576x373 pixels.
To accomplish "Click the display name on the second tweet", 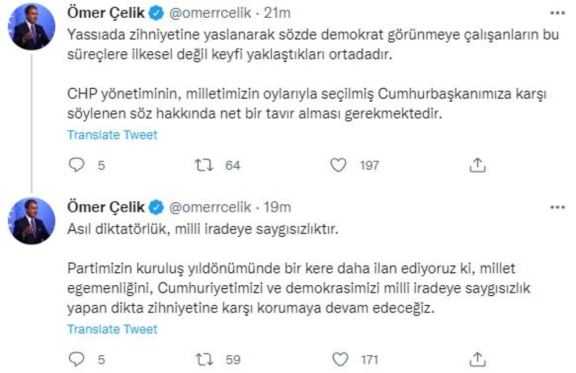I will (x=107, y=207).
